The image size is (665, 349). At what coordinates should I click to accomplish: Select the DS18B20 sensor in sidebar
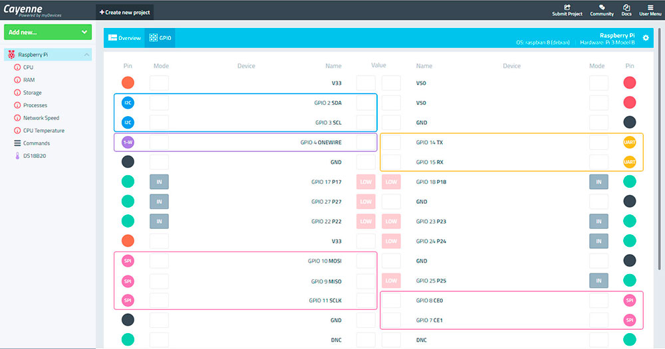click(x=34, y=156)
